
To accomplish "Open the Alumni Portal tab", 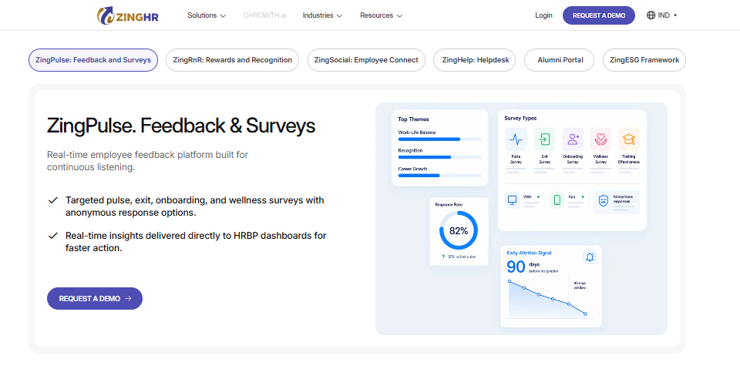I will coord(560,60).
